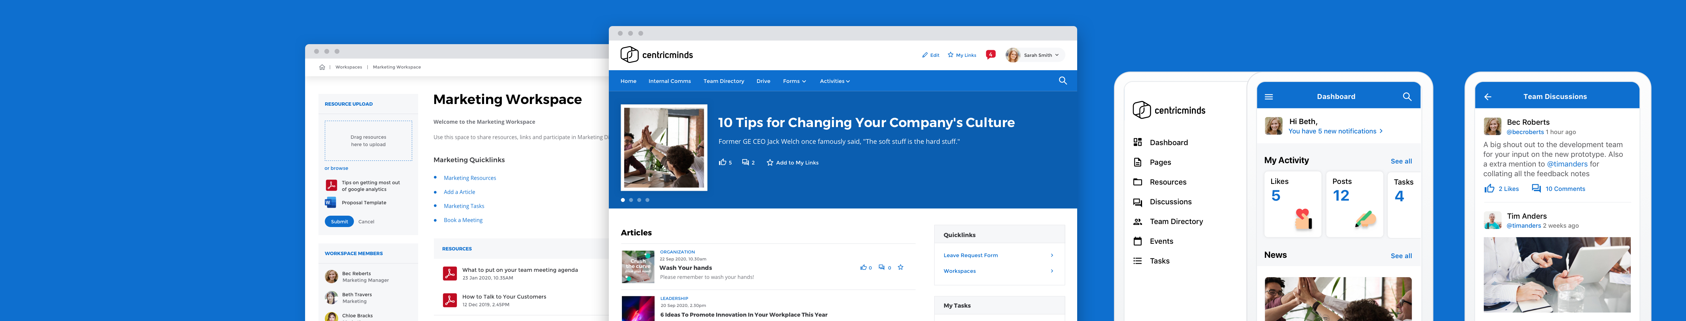This screenshot has height=321, width=1686.
Task: Click See all next to My Activity
Action: tap(1401, 162)
